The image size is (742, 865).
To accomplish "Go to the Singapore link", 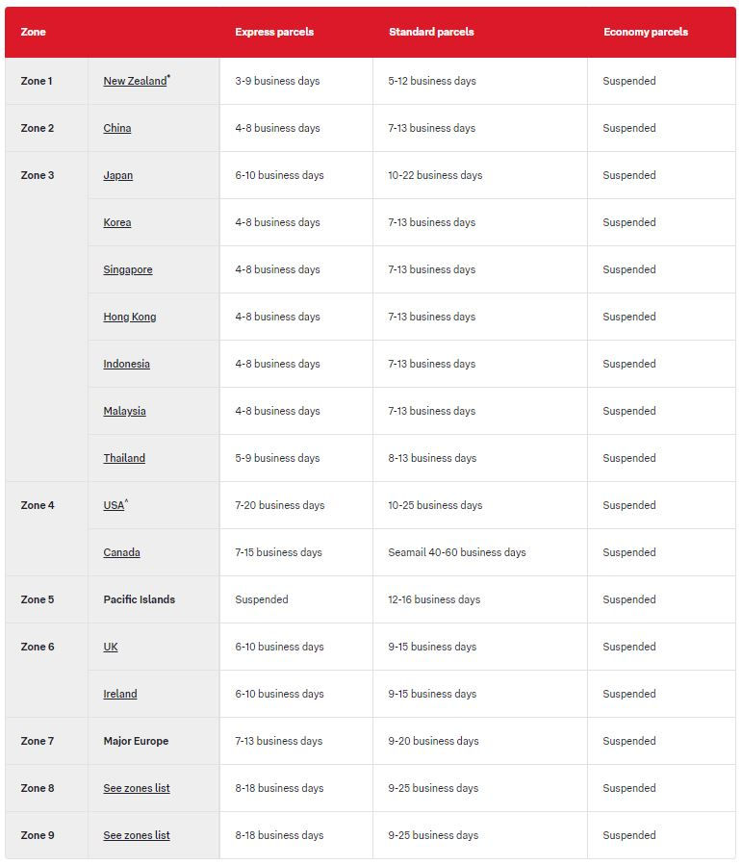I will tap(128, 270).
